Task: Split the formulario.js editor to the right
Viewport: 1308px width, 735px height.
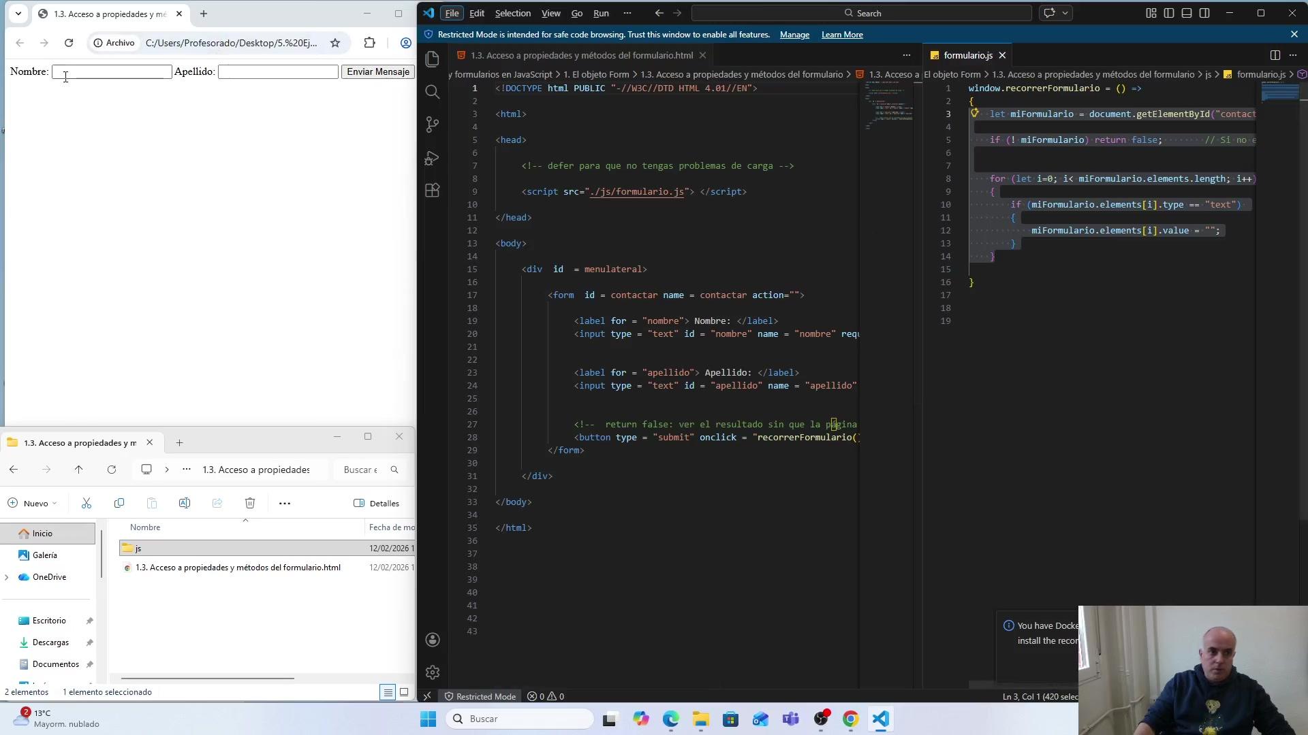Action: point(1275,55)
